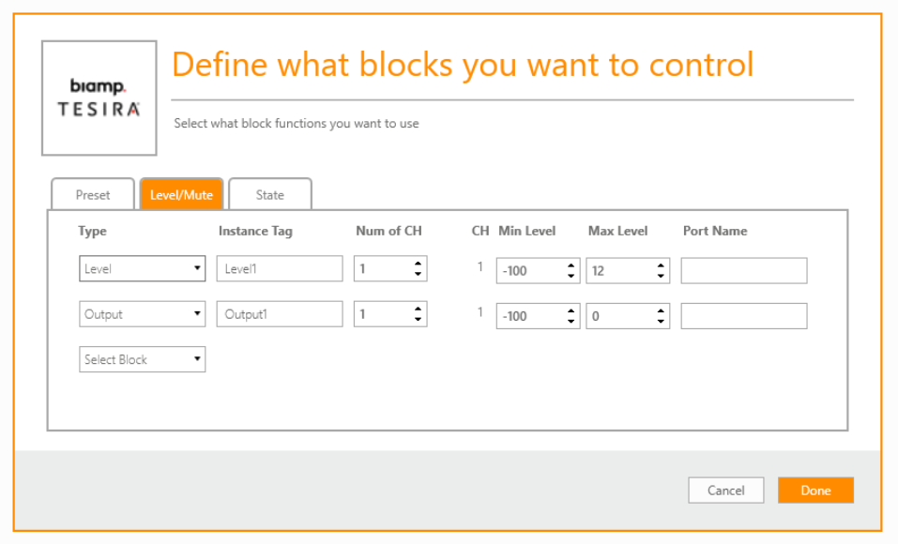Click the Cancel button
This screenshot has width=898, height=544.
(725, 490)
